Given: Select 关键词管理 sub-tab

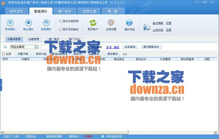Looking at the screenshot, I should (x=14, y=39).
